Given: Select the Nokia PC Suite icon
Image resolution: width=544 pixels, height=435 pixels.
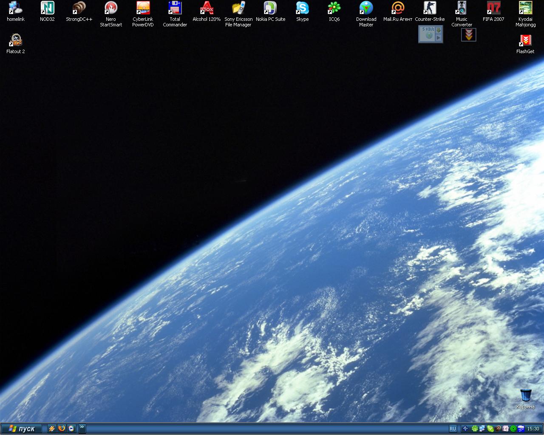Looking at the screenshot, I should pos(270,11).
